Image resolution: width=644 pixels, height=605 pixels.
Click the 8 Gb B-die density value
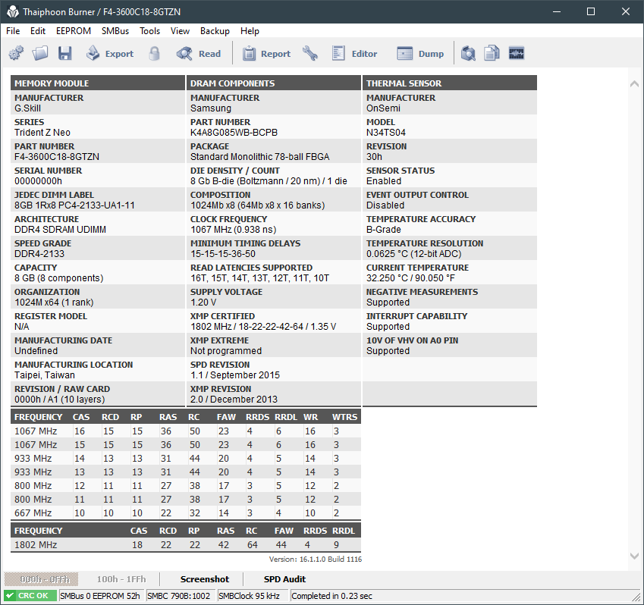tap(269, 181)
